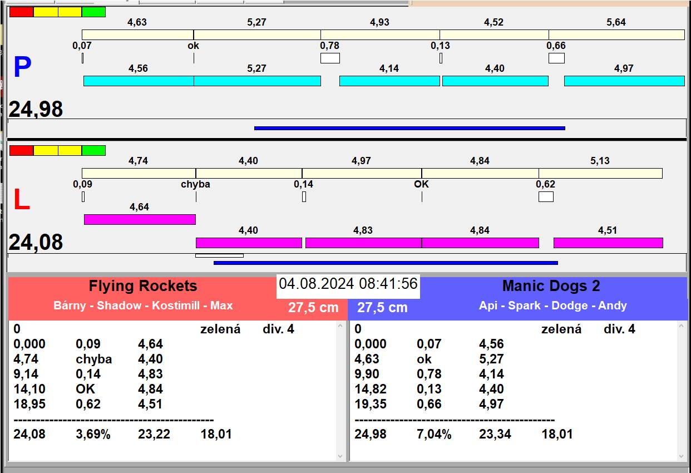The width and height of the screenshot is (691, 473).
Task: Select the white 0,62 pass marker in lane L
Action: pyautogui.click(x=546, y=196)
